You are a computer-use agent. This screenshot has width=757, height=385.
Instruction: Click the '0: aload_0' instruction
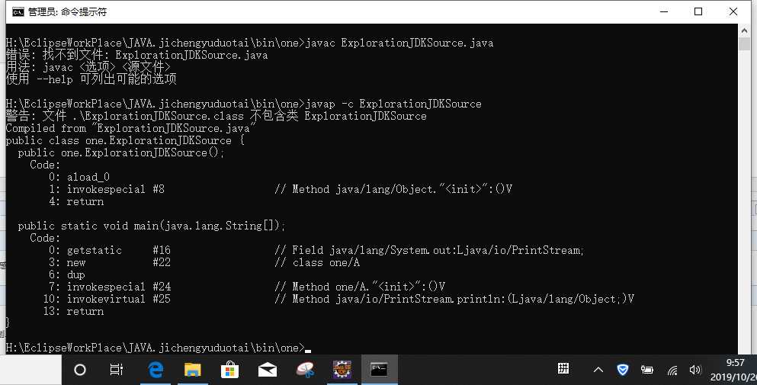pyautogui.click(x=79, y=178)
